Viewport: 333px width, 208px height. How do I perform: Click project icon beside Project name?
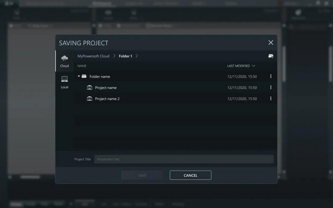click(89, 87)
